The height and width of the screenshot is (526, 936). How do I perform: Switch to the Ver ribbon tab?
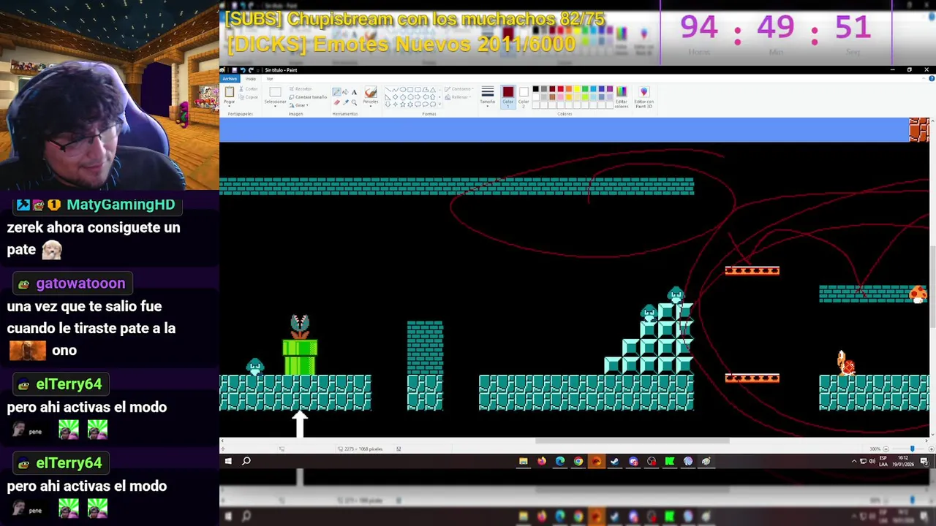(x=270, y=78)
